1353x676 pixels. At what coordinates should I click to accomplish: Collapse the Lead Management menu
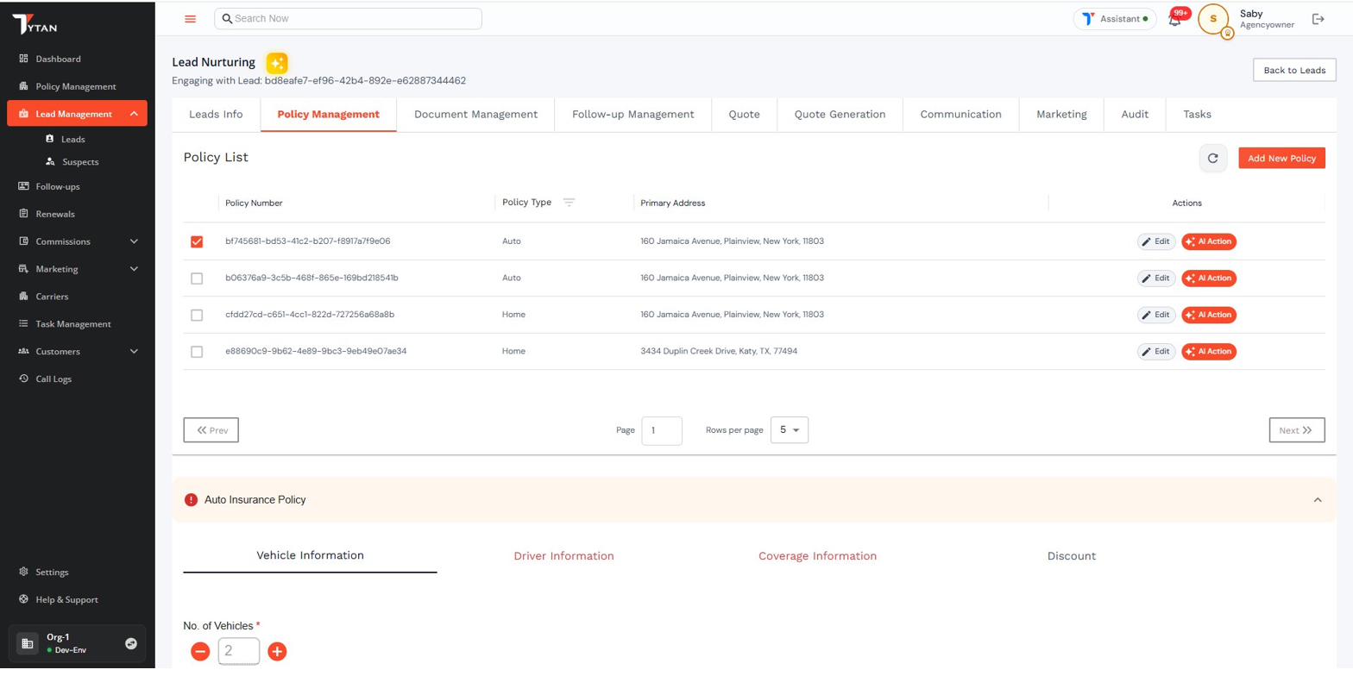click(134, 114)
